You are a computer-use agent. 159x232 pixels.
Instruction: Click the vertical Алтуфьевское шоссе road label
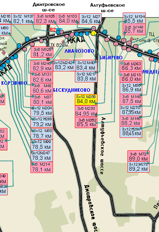pos(103,146)
